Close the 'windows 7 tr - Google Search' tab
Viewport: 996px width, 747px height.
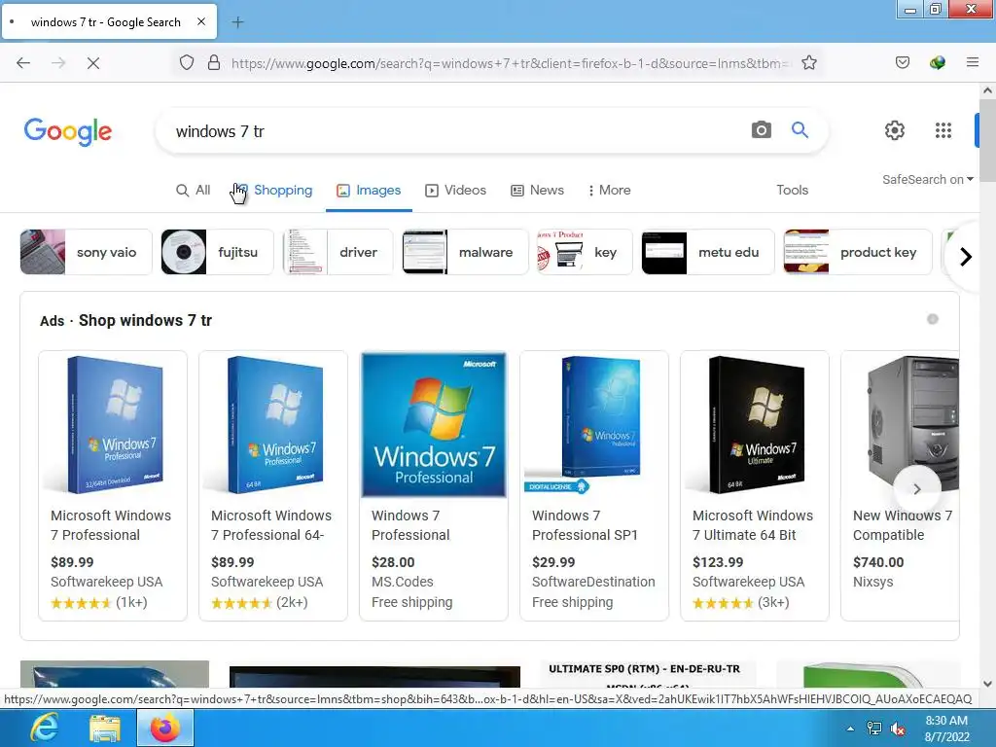201,21
